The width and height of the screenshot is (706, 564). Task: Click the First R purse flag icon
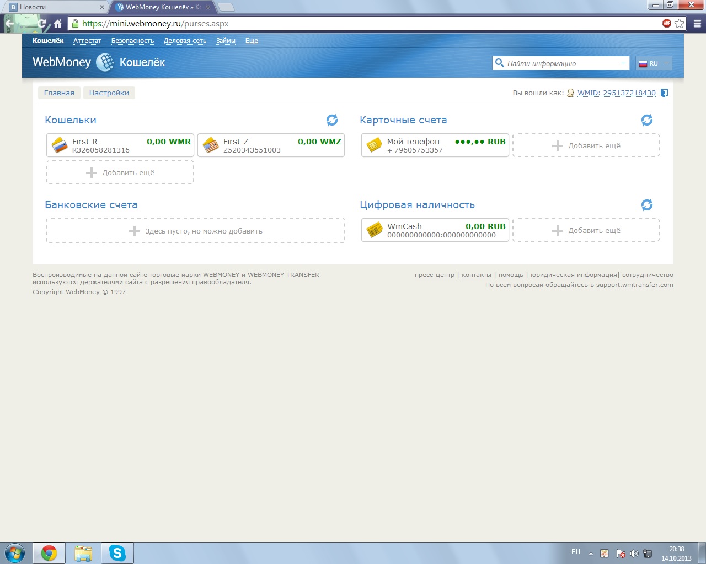pos(59,145)
